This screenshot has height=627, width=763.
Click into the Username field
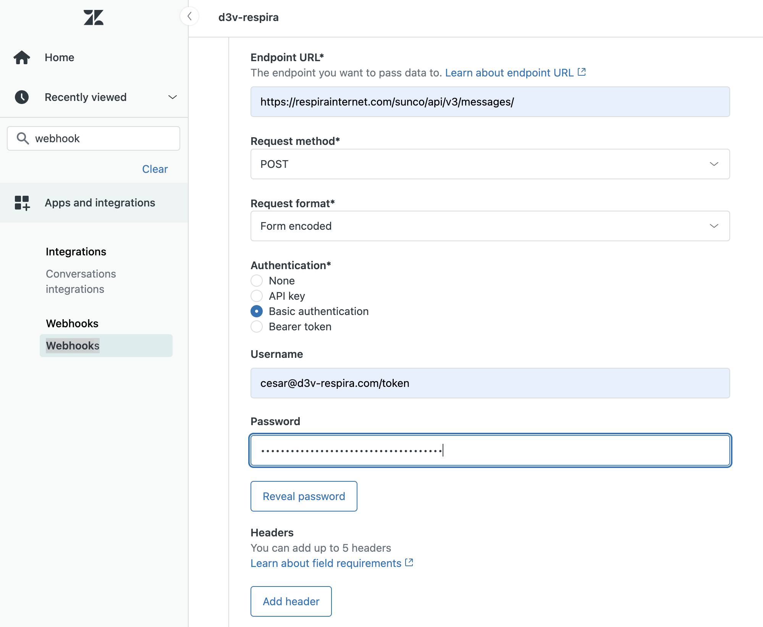[490, 383]
